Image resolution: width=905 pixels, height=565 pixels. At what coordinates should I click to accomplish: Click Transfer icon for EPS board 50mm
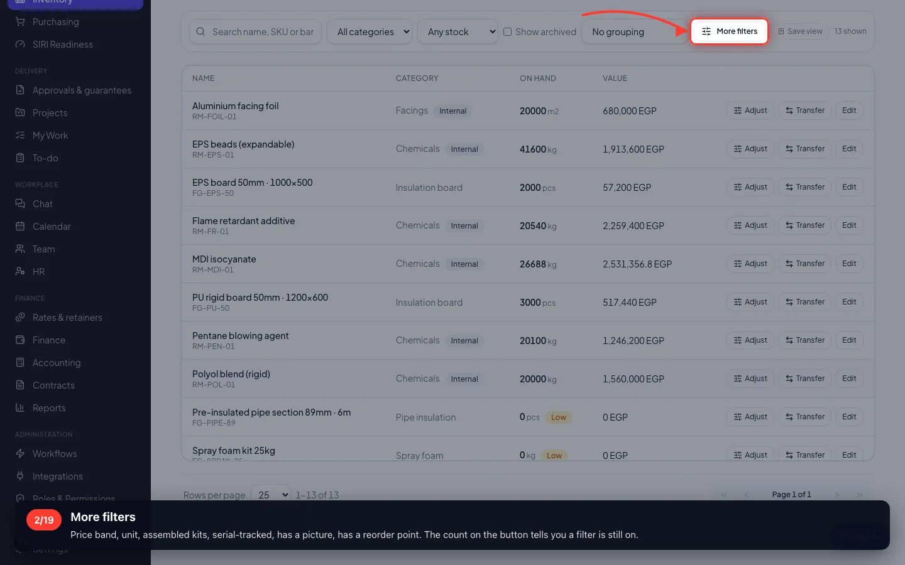click(x=789, y=187)
